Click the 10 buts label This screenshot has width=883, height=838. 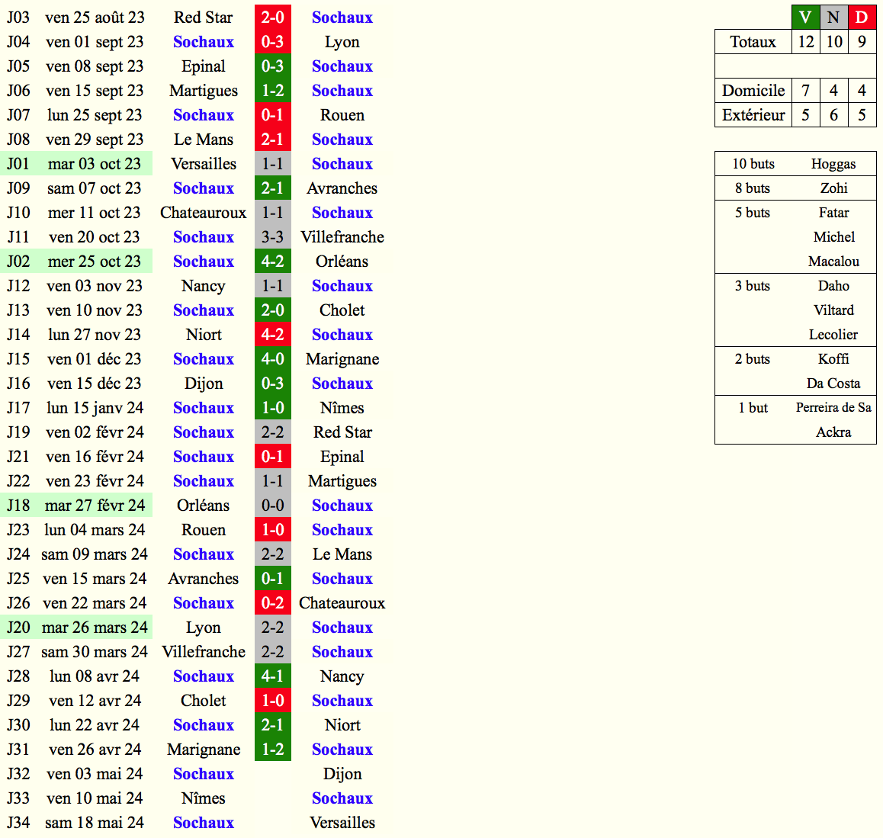click(753, 164)
